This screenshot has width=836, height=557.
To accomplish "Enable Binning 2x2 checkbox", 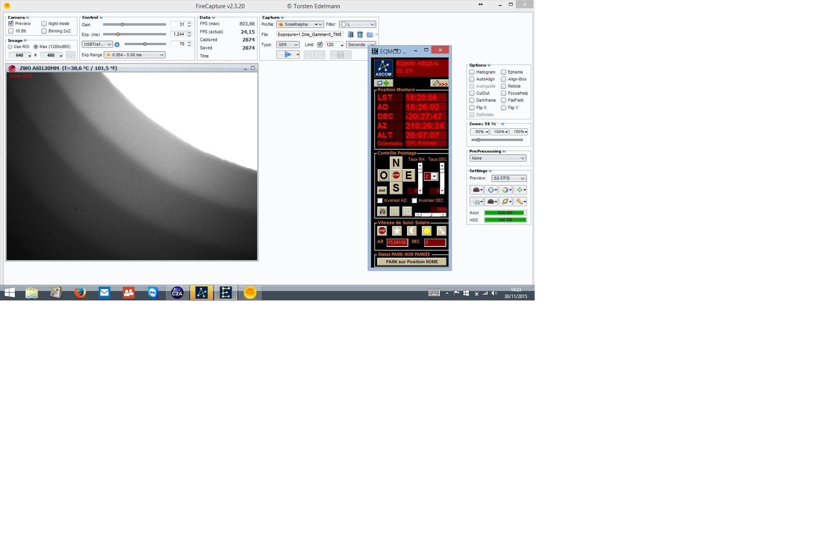I will click(x=44, y=31).
